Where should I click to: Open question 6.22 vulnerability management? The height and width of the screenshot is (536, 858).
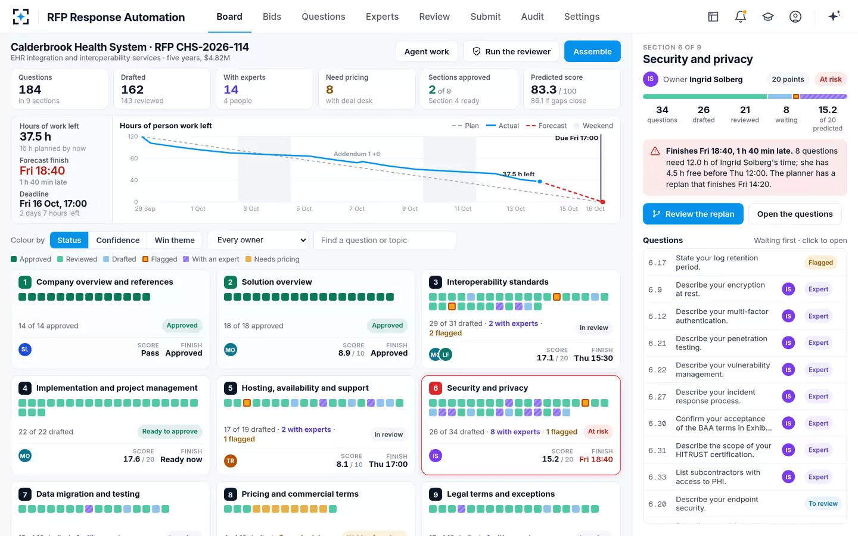[x=745, y=370]
